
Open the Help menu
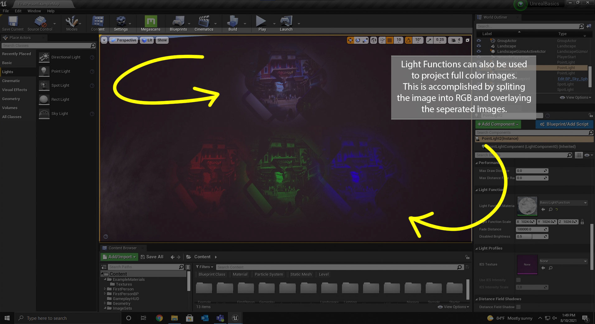(51, 11)
